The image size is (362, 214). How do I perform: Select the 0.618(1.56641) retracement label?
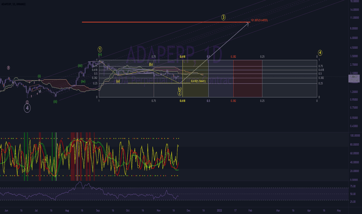click(x=198, y=81)
